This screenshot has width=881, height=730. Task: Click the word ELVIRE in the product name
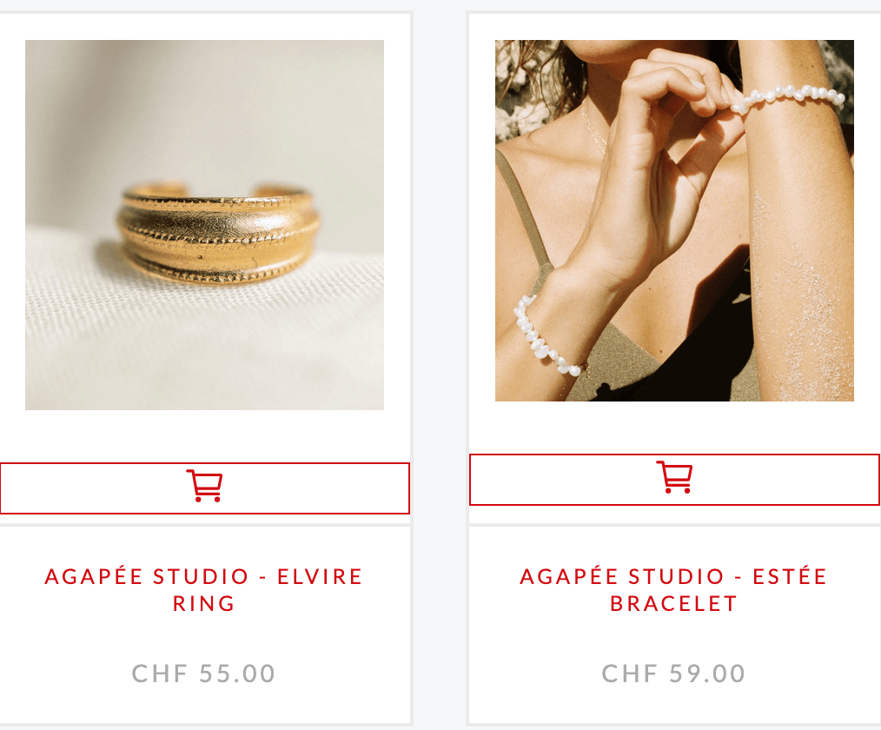click(x=320, y=576)
